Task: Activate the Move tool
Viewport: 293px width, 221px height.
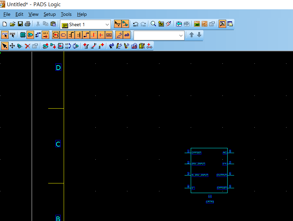Action: 12,46
